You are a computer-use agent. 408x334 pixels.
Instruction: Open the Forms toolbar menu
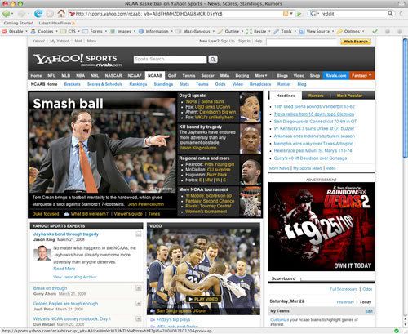click(95, 31)
